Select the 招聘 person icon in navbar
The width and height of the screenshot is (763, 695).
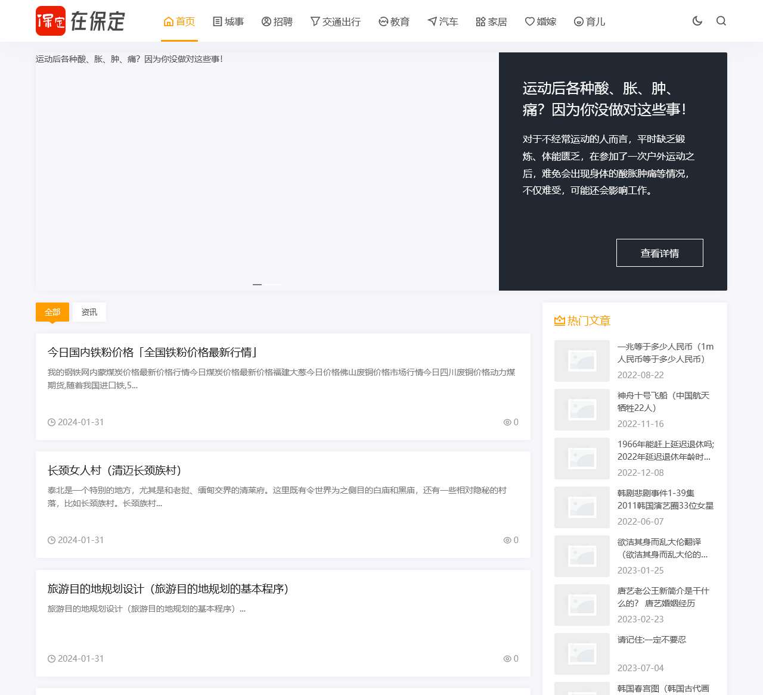pyautogui.click(x=266, y=21)
